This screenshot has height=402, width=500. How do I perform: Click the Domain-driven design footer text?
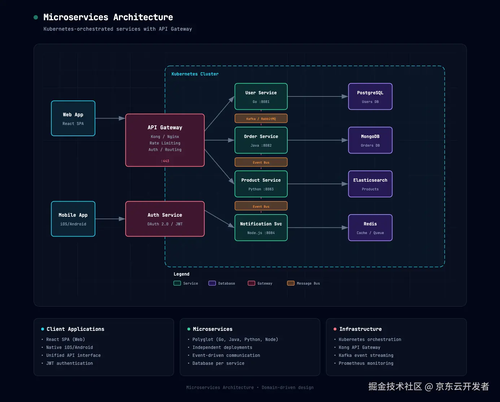288,388
